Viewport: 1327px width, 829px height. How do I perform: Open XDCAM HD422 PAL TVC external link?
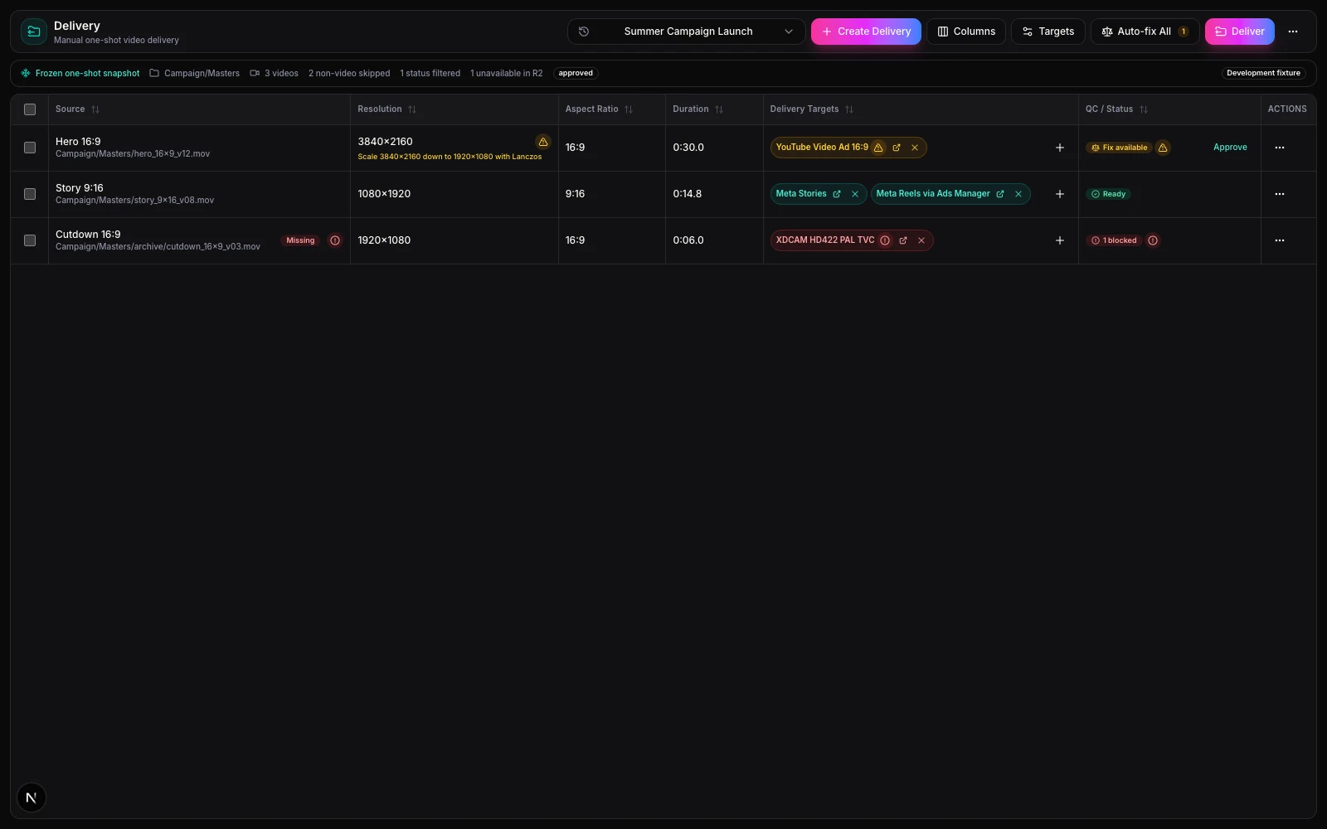click(903, 240)
